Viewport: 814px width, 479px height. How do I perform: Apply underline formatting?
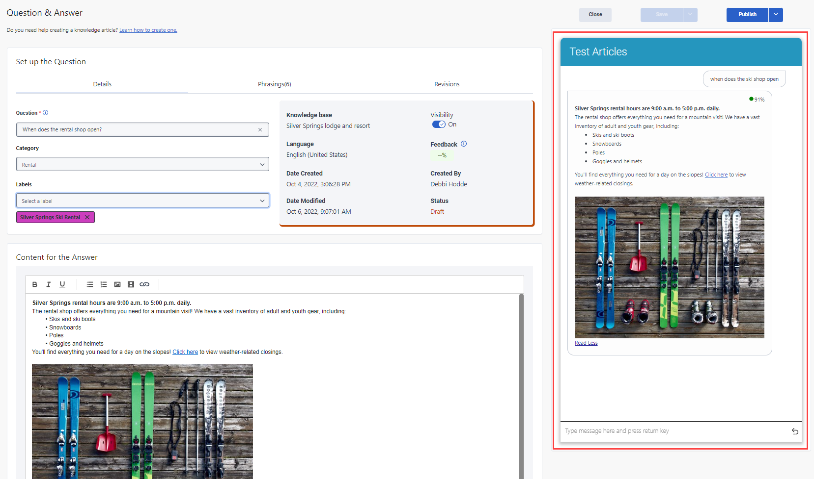pos(62,284)
